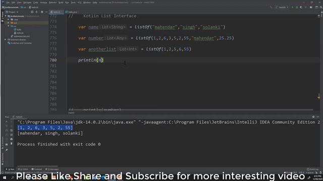Select hello.kt file under src in tree
The image size is (323, 181).
(19, 33)
